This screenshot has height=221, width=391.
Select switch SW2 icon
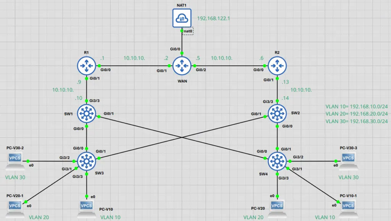[277, 114]
